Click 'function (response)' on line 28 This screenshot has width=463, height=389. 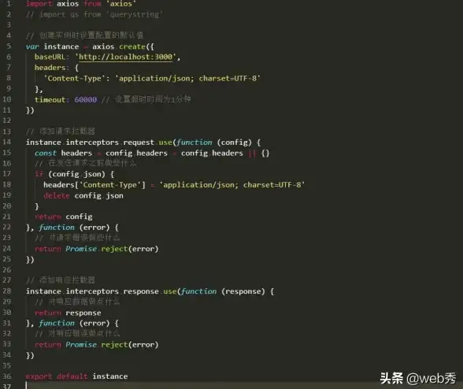click(x=223, y=291)
